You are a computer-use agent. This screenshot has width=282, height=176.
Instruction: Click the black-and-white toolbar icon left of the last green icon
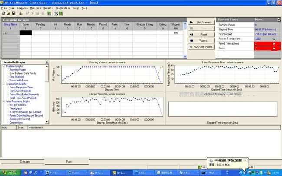(56, 13)
